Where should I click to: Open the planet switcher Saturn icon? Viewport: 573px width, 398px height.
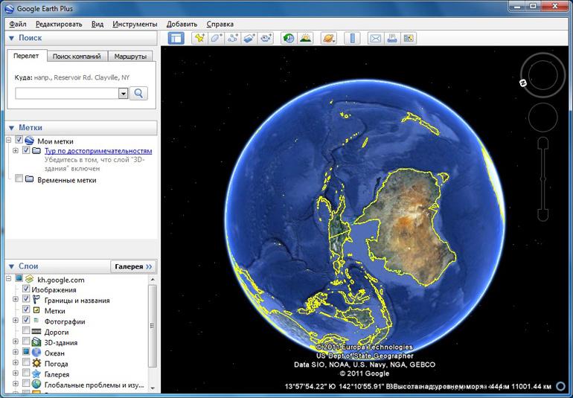pyautogui.click(x=328, y=38)
